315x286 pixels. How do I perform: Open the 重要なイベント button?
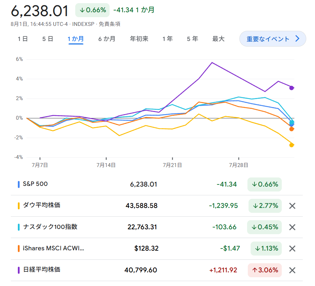pos(273,39)
